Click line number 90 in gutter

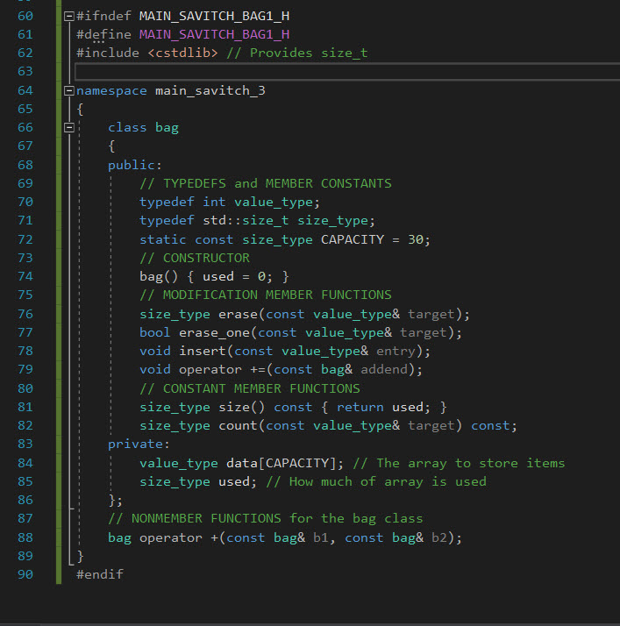[x=25, y=575]
